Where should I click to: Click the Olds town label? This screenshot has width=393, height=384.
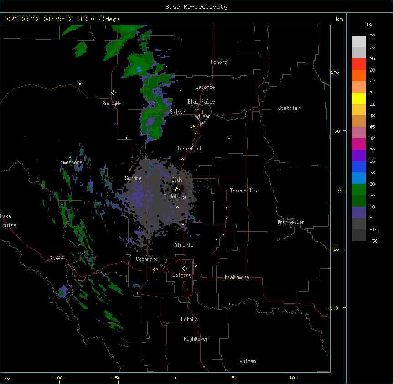(177, 180)
